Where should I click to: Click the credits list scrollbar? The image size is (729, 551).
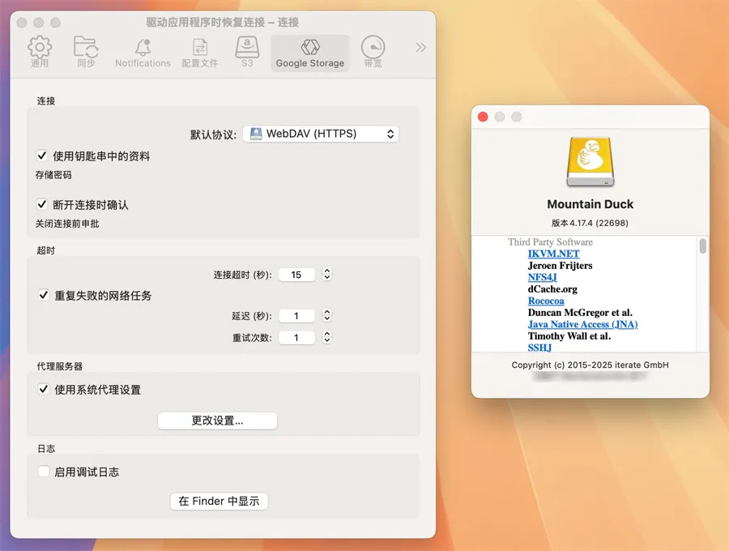[x=702, y=246]
